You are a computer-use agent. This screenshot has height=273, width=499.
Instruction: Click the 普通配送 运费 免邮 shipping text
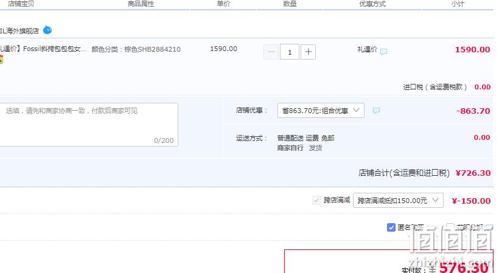pos(305,138)
